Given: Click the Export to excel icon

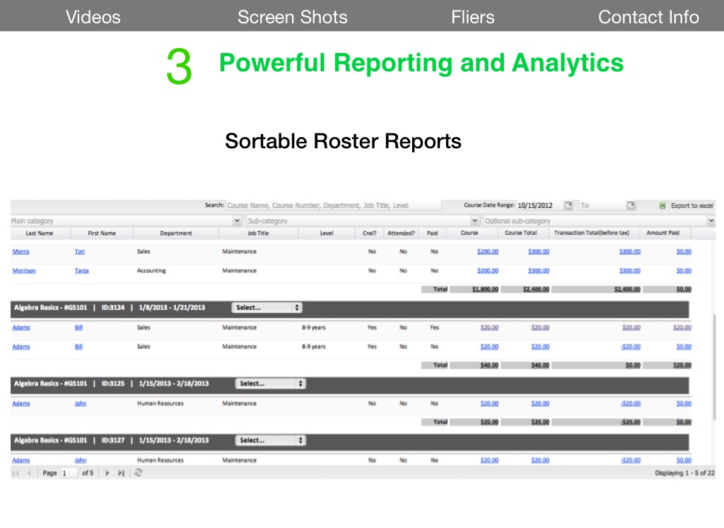Looking at the screenshot, I should pos(662,205).
